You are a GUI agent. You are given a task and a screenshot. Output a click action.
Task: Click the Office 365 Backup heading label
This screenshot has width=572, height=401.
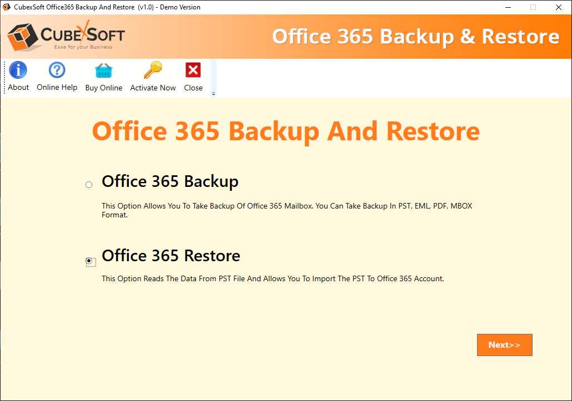pyautogui.click(x=170, y=181)
